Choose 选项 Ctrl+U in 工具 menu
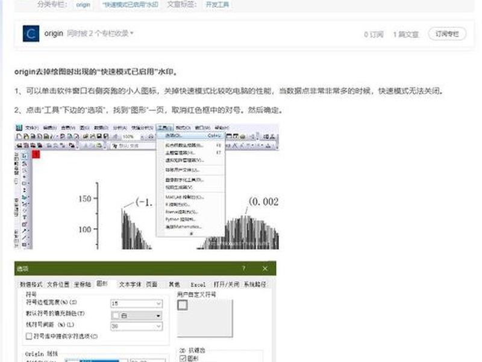The height and width of the screenshot is (362, 482). click(191, 136)
